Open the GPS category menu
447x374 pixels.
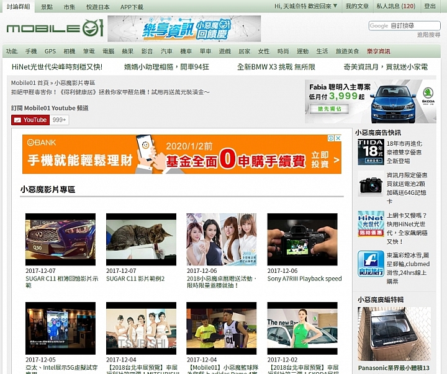point(50,51)
